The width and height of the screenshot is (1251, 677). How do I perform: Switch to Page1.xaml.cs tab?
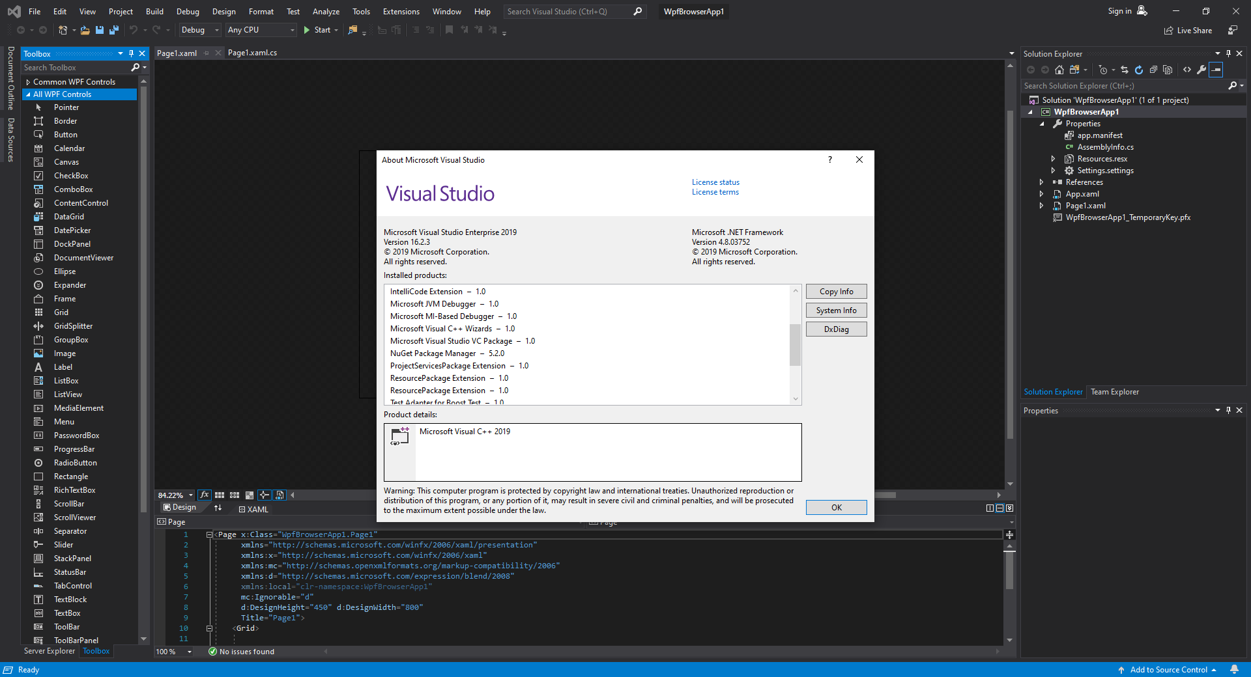[252, 53]
